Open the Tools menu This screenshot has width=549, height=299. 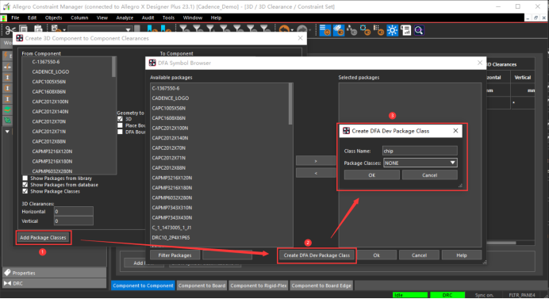point(168,17)
